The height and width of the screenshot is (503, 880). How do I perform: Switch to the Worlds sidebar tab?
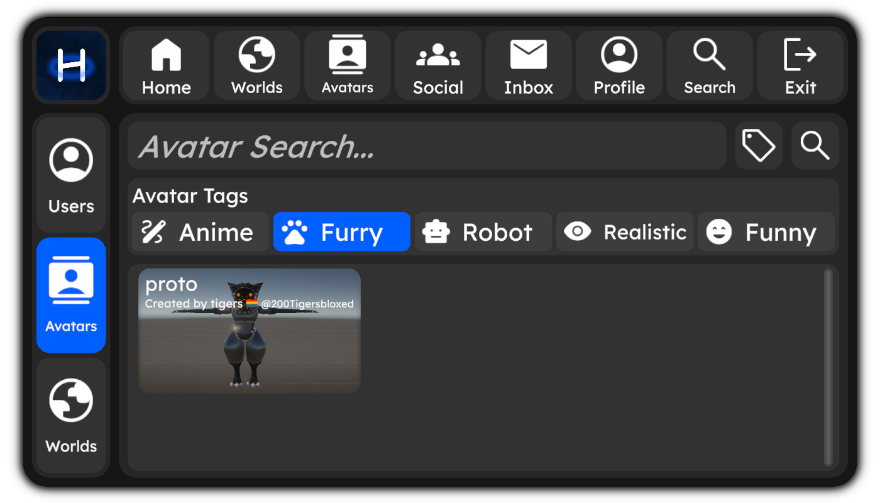[x=71, y=416]
